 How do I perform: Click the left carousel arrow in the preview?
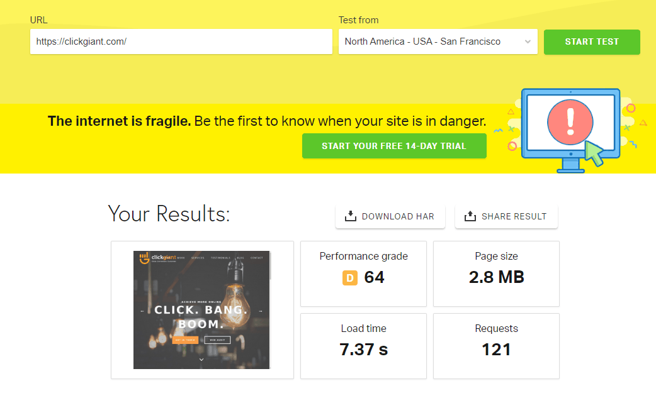point(142,311)
